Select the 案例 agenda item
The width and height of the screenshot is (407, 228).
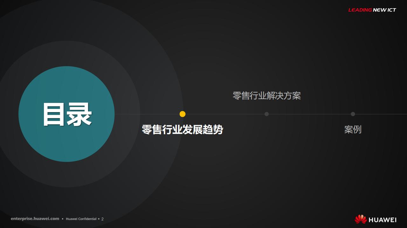point(353,130)
